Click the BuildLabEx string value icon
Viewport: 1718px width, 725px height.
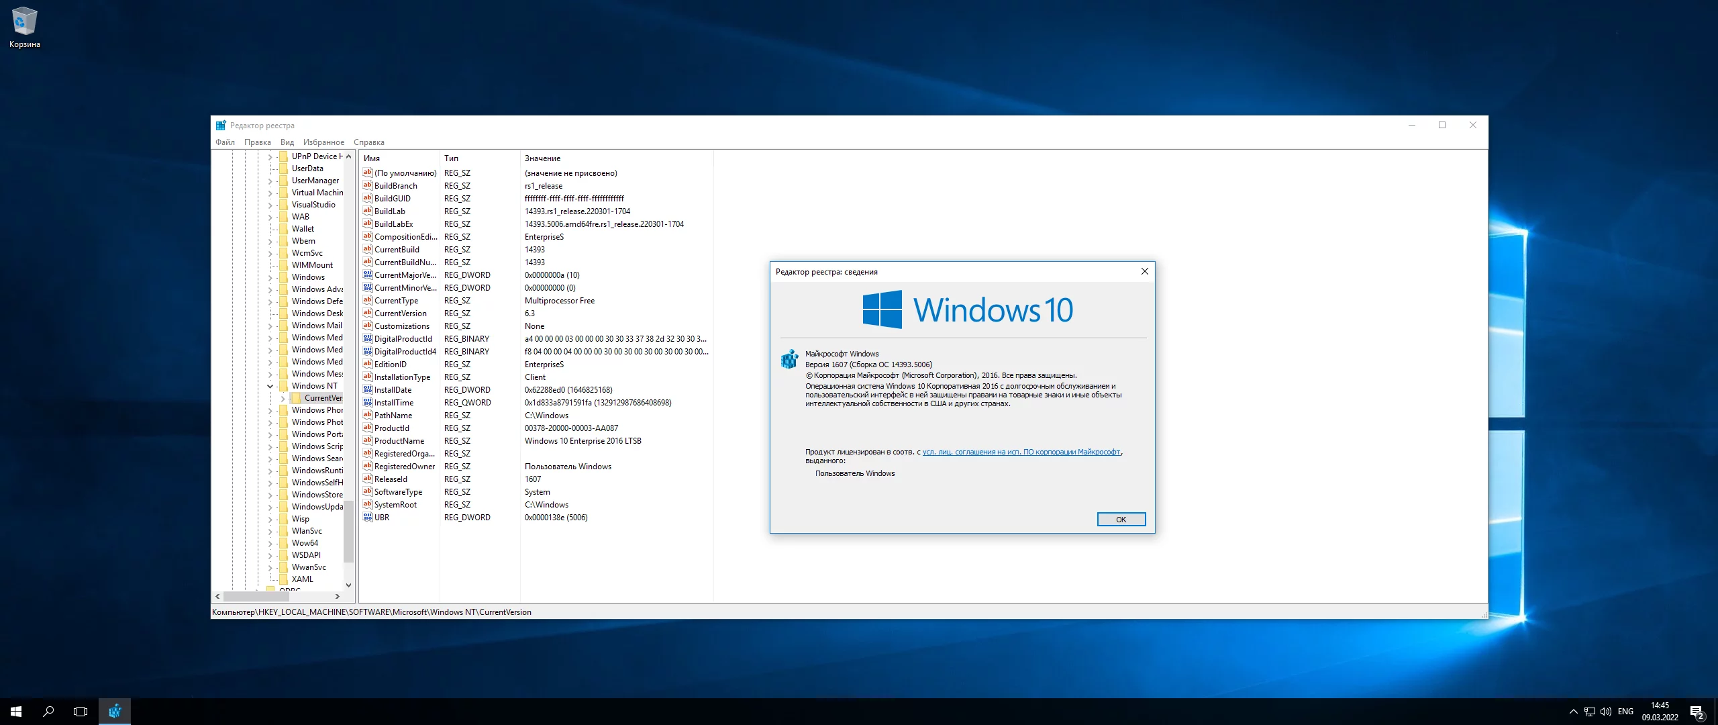point(367,224)
